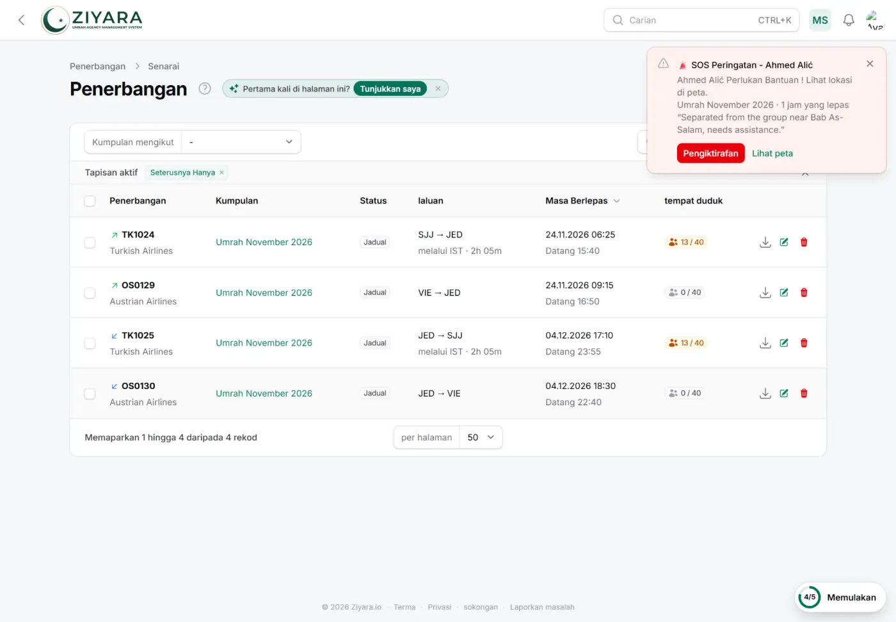Screen dimensions: 896x622
Task: Edit the OS0130 flight
Action: pyautogui.click(x=784, y=394)
